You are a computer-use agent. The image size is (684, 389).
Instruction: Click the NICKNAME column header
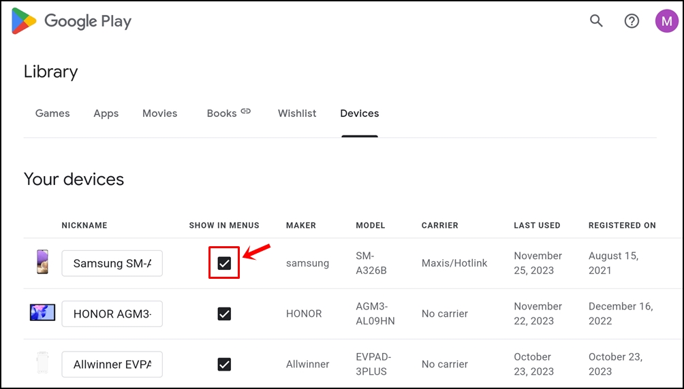point(84,225)
